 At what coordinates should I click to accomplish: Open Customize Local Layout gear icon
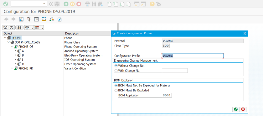point(158,4)
